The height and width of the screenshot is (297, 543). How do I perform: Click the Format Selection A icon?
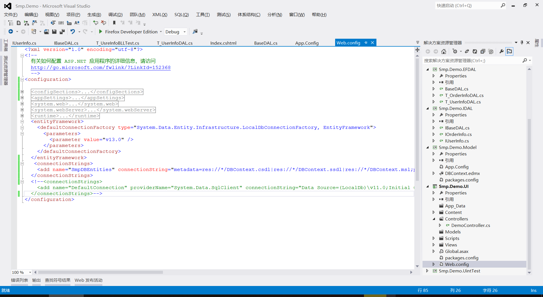(77, 23)
